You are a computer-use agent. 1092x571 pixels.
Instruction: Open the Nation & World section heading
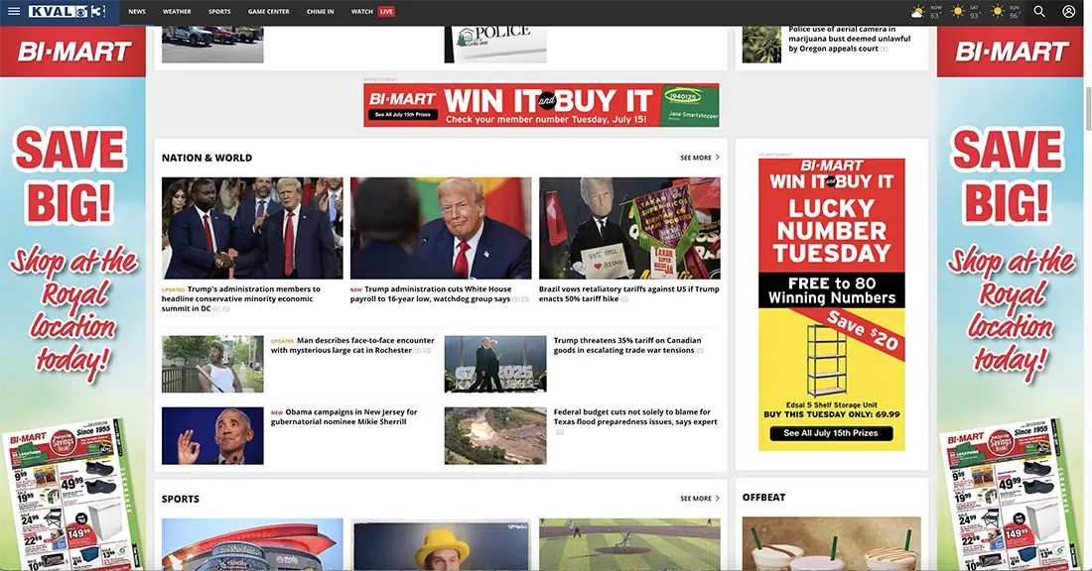[x=206, y=158]
